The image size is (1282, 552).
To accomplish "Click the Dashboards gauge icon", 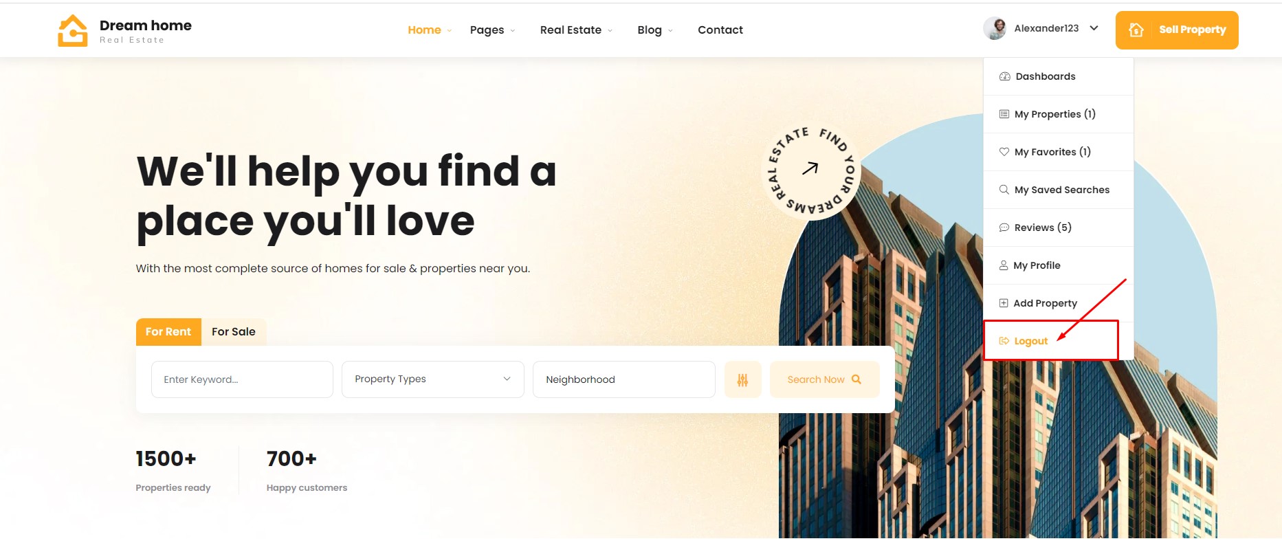I will (1004, 76).
